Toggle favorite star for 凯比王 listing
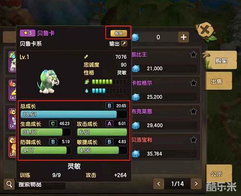 (x=193, y=54)
